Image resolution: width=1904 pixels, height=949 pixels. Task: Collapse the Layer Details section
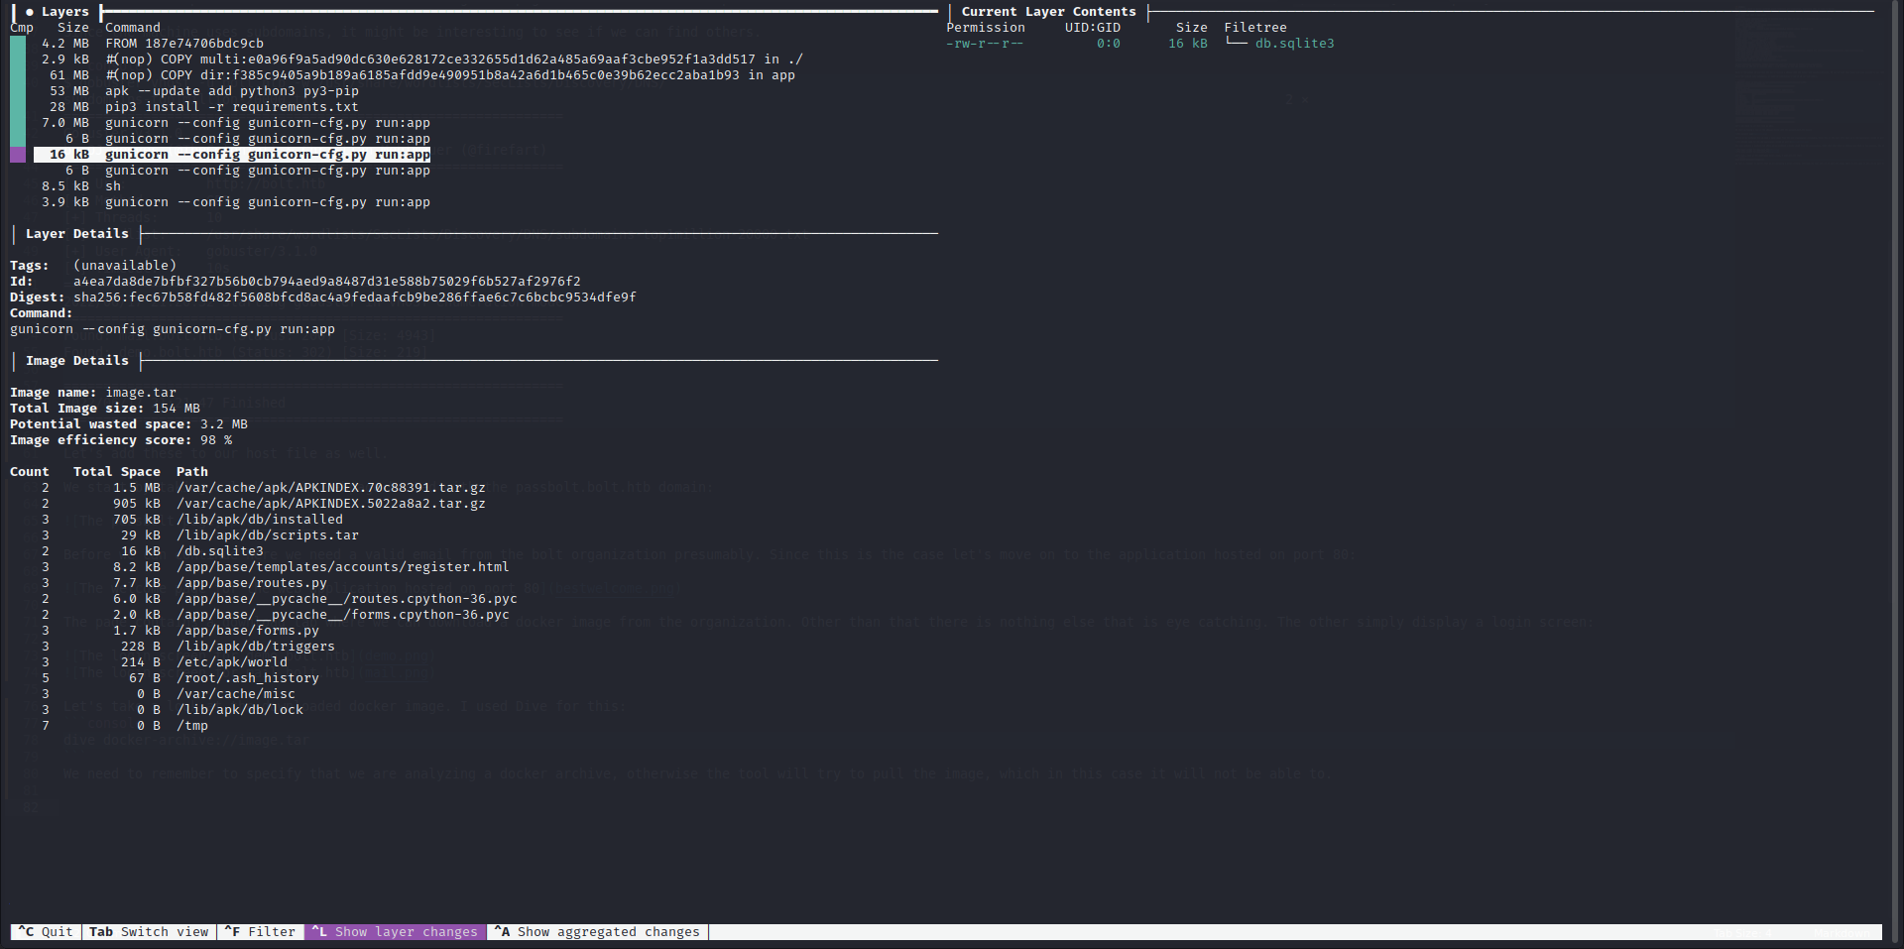[76, 234]
